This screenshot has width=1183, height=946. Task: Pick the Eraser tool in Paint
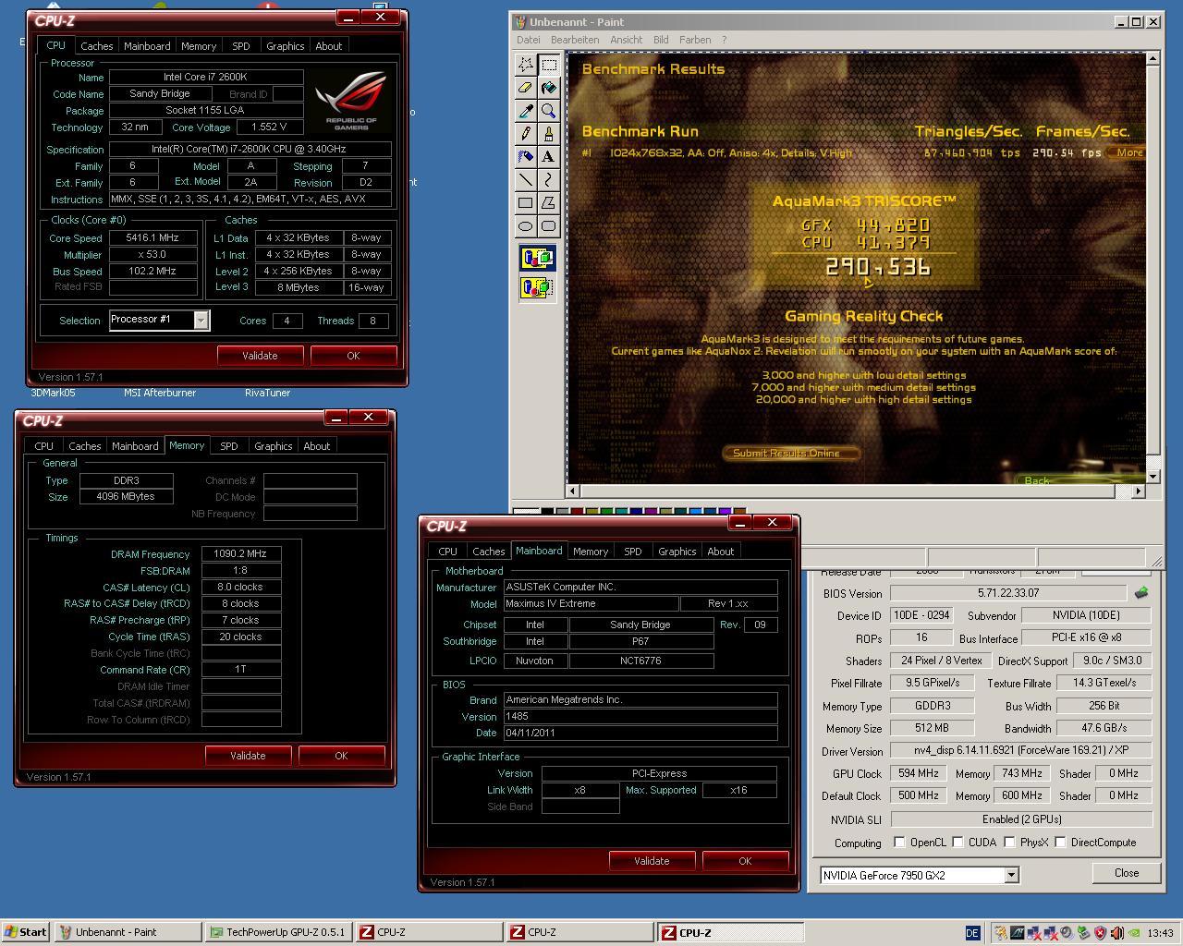[526, 88]
